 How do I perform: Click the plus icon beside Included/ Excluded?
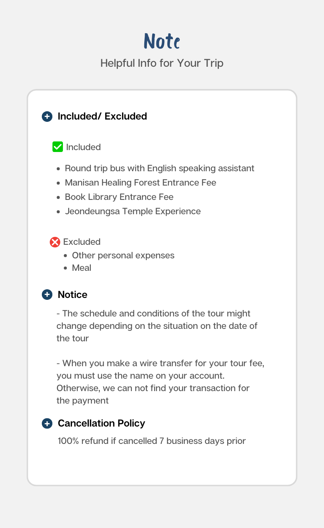click(x=47, y=117)
